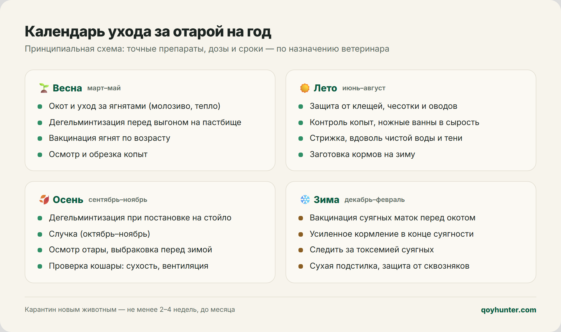
Task: Select the title Календарь ухода за отарой на год
Action: pyautogui.click(x=148, y=31)
